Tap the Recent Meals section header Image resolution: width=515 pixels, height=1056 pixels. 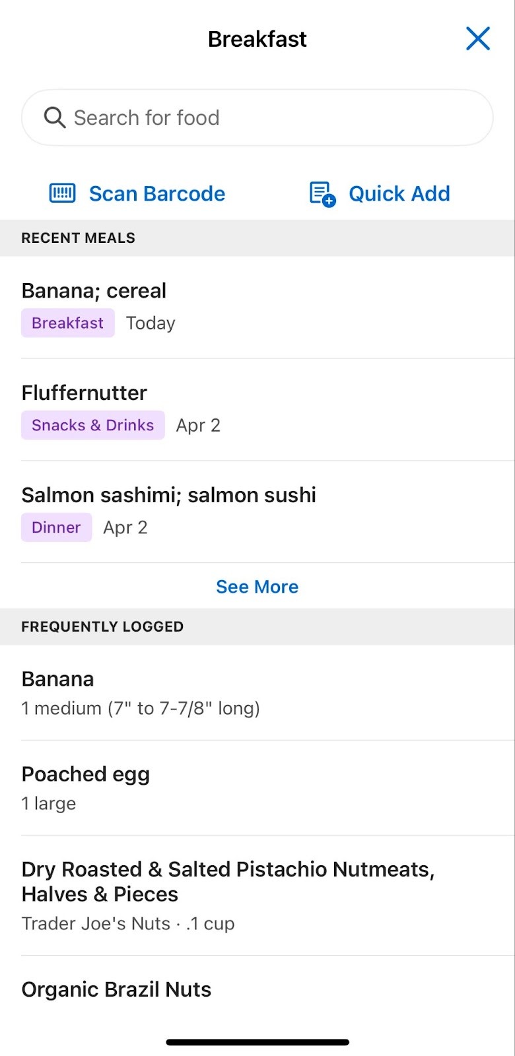click(x=78, y=238)
